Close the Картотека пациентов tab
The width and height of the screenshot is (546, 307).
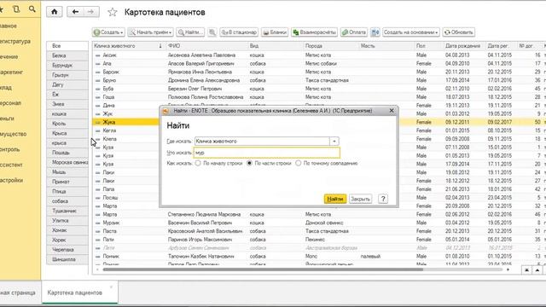[111, 287]
